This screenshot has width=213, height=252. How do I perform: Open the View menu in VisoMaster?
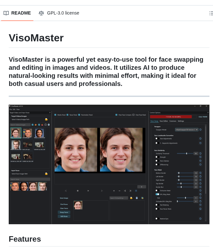point(18,109)
